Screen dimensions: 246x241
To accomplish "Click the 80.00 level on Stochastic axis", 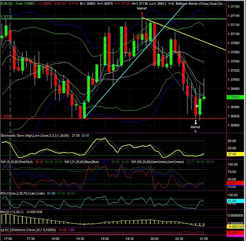I will coord(232,141).
